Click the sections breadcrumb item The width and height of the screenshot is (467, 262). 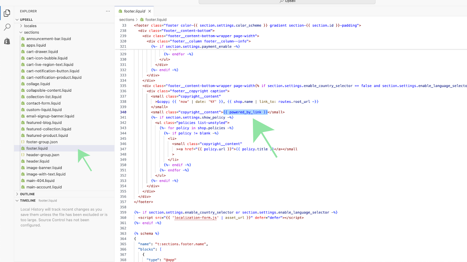pyautogui.click(x=127, y=20)
